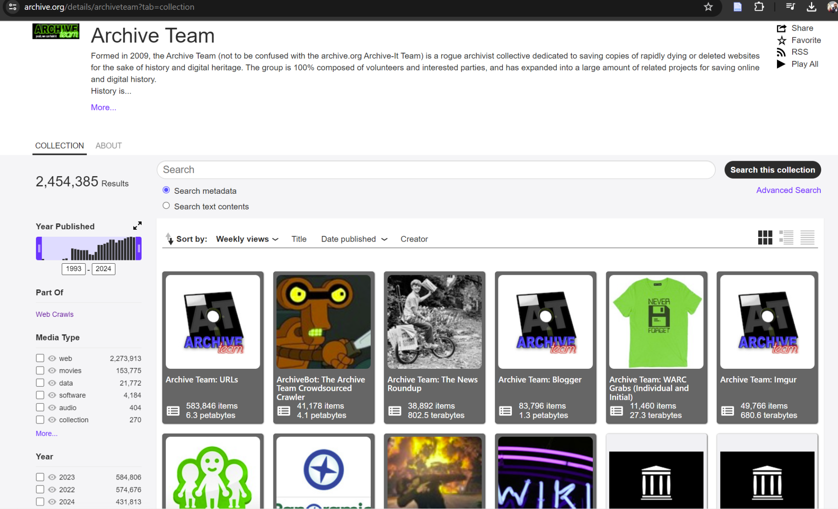Screen dimensions: 838x509
Task: Switch to the ABOUT tab
Action: click(108, 146)
